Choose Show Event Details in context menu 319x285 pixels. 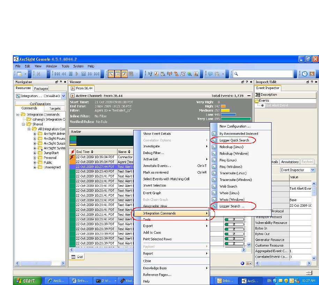pos(157,134)
